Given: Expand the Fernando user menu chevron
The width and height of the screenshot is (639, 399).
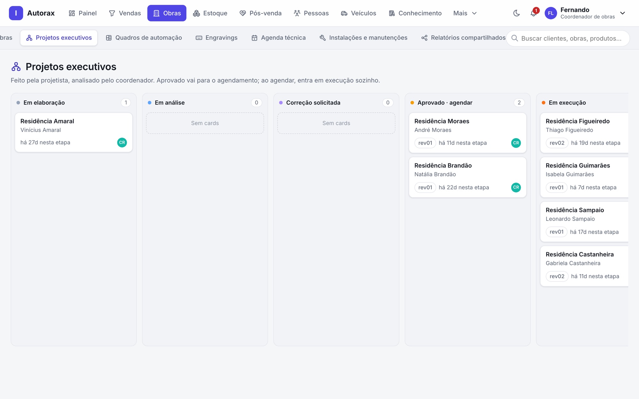Looking at the screenshot, I should (622, 13).
